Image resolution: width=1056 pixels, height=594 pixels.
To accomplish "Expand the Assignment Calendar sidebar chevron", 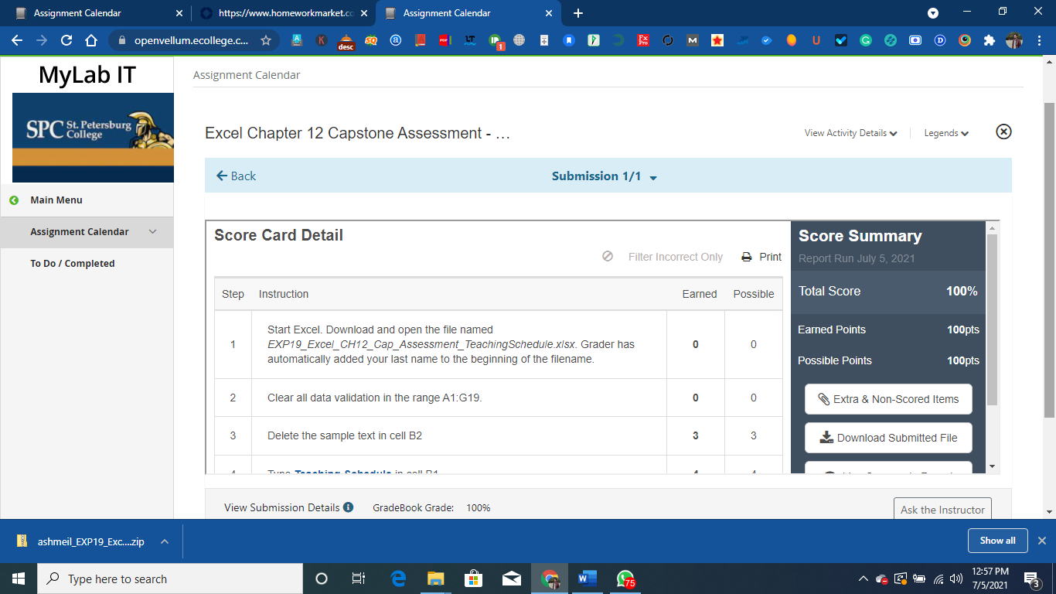I will tap(152, 232).
